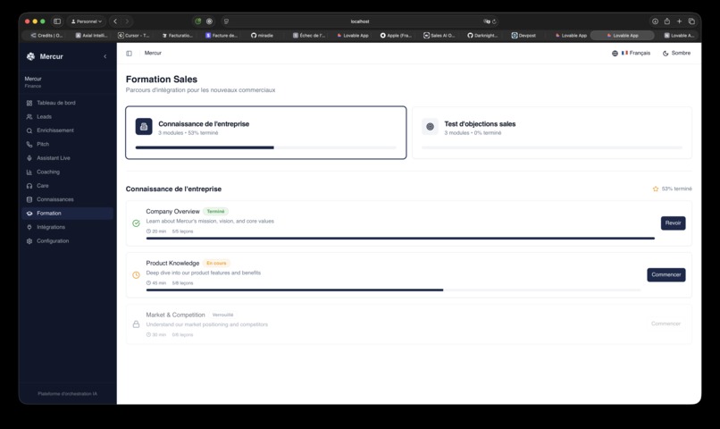This screenshot has height=429, width=720.
Task: Go to the Enrichissement section
Action: (x=68, y=130)
